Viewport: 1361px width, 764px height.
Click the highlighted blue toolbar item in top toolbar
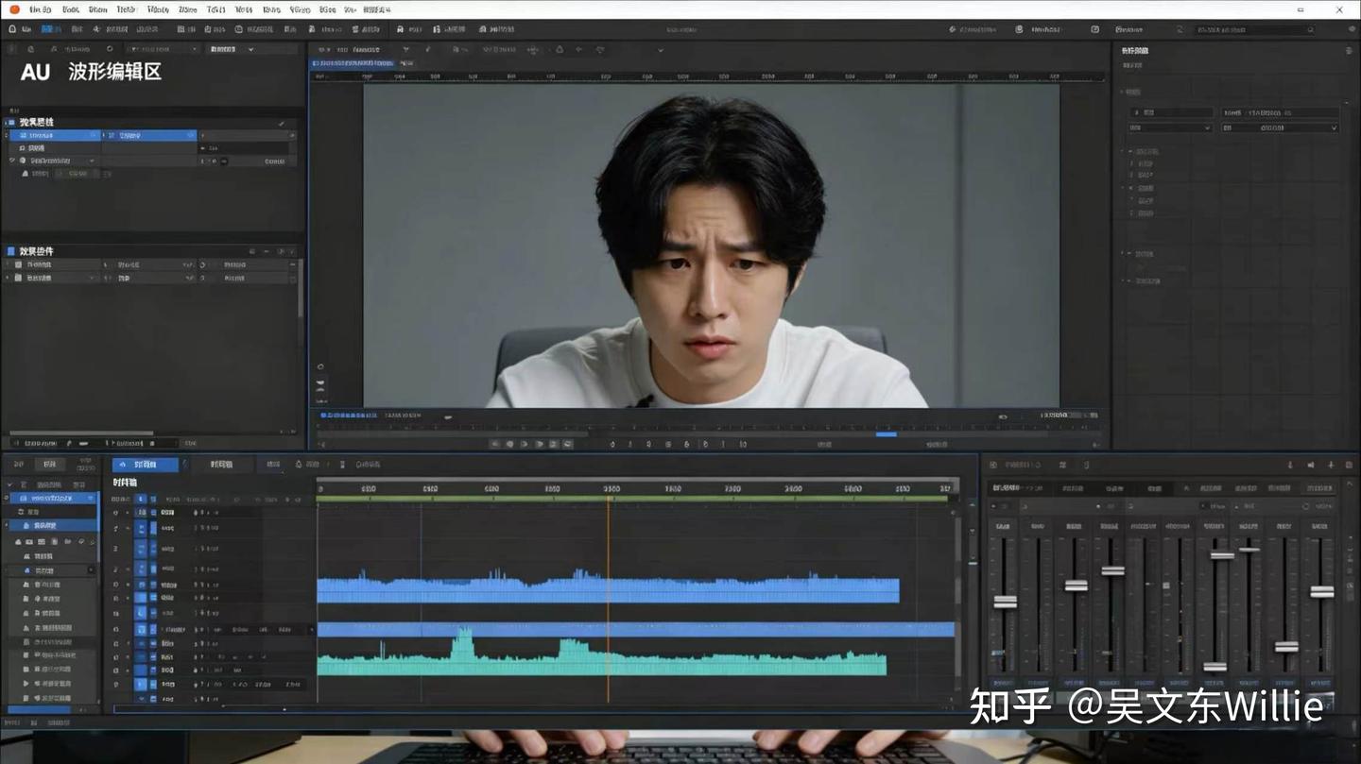pyautogui.click(x=47, y=29)
